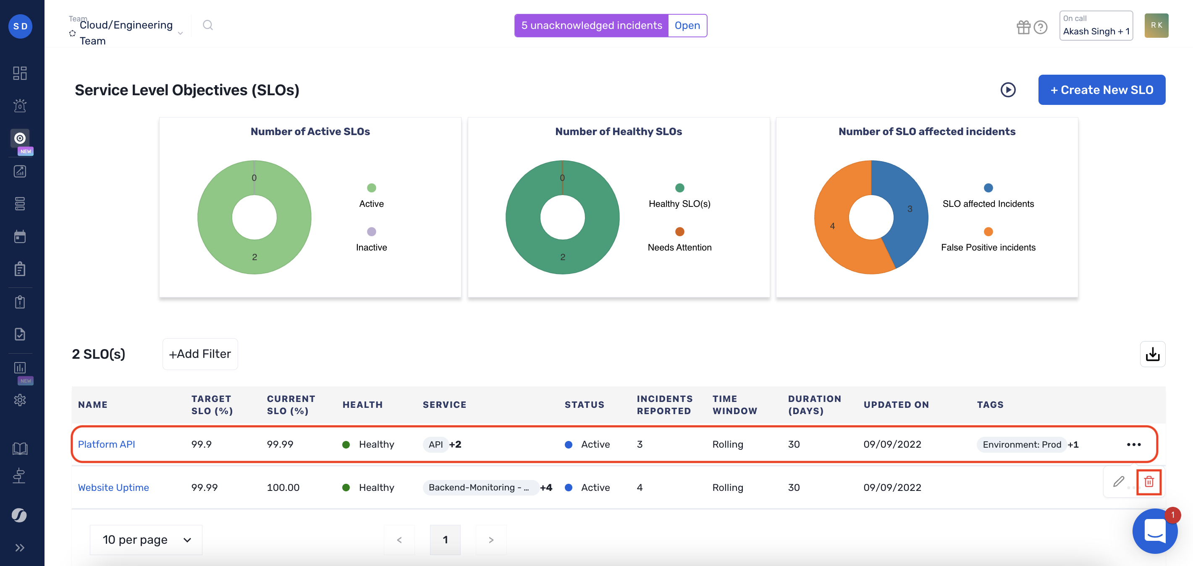Click the delete trash icon for Website Uptime
This screenshot has height=566, width=1193.
pyautogui.click(x=1148, y=482)
